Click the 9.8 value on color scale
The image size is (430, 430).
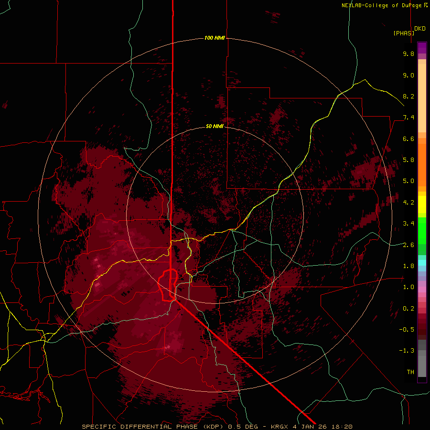pos(408,54)
